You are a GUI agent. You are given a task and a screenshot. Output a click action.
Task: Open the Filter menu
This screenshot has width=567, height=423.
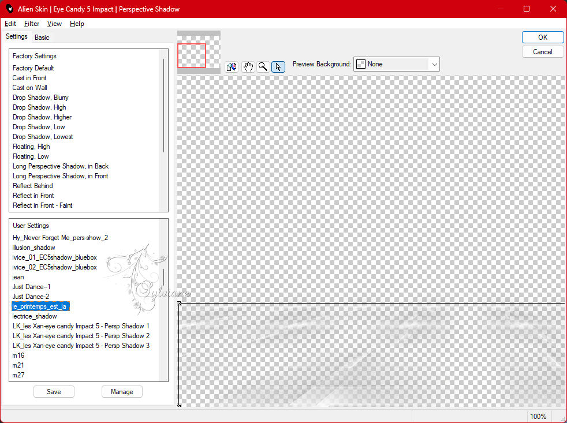31,24
